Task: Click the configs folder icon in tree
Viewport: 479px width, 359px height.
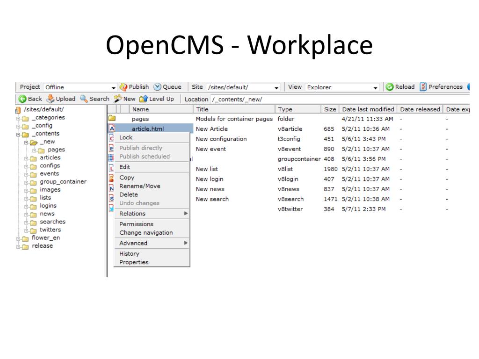Action: coord(33,167)
